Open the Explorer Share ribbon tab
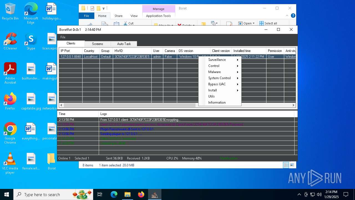 pyautogui.click(x=118, y=16)
